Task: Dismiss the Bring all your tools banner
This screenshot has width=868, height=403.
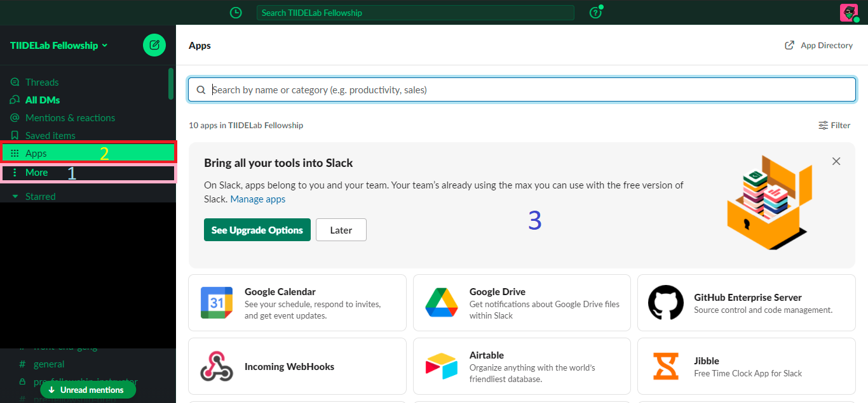Action: coord(836,161)
